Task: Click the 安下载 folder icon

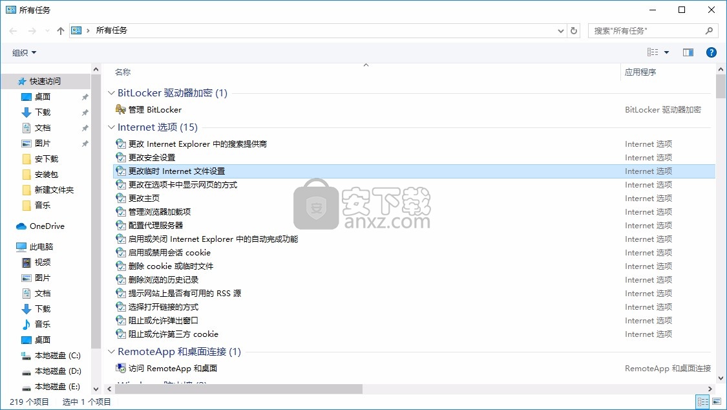Action: click(26, 159)
